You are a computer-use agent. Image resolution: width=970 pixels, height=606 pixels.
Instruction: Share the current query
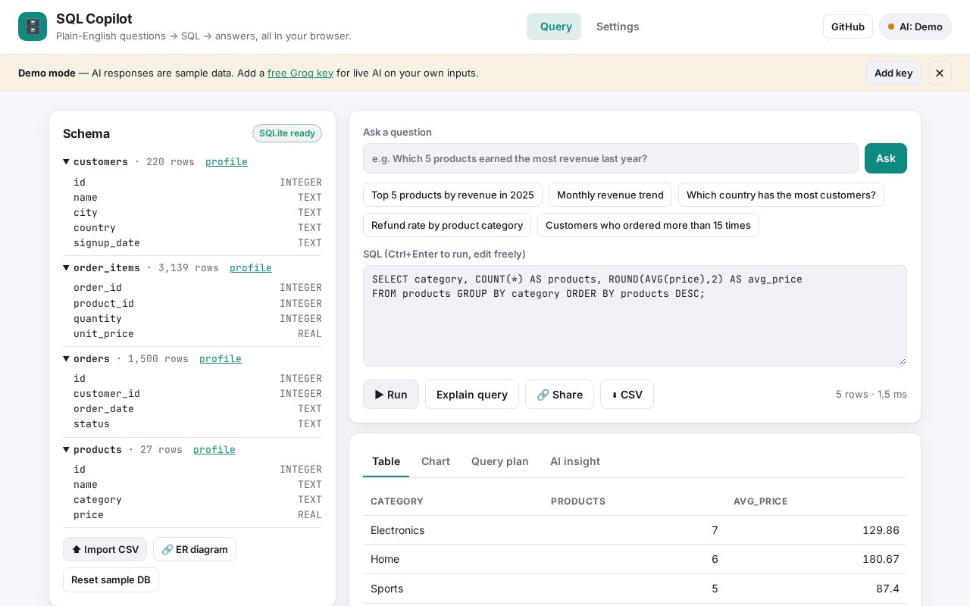point(559,395)
